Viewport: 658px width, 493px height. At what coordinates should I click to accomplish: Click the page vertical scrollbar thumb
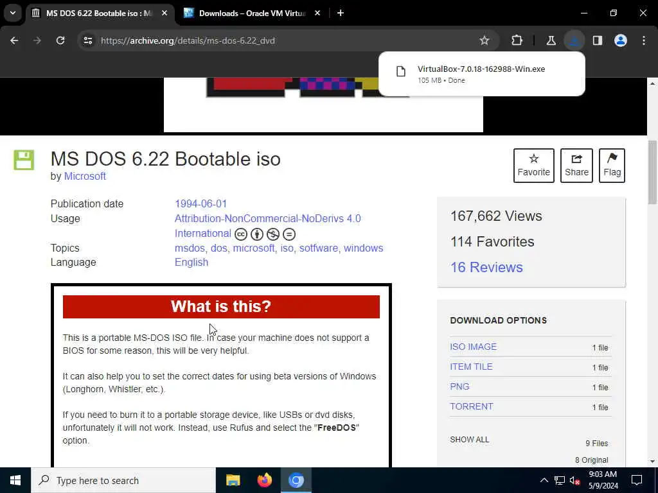[652, 172]
